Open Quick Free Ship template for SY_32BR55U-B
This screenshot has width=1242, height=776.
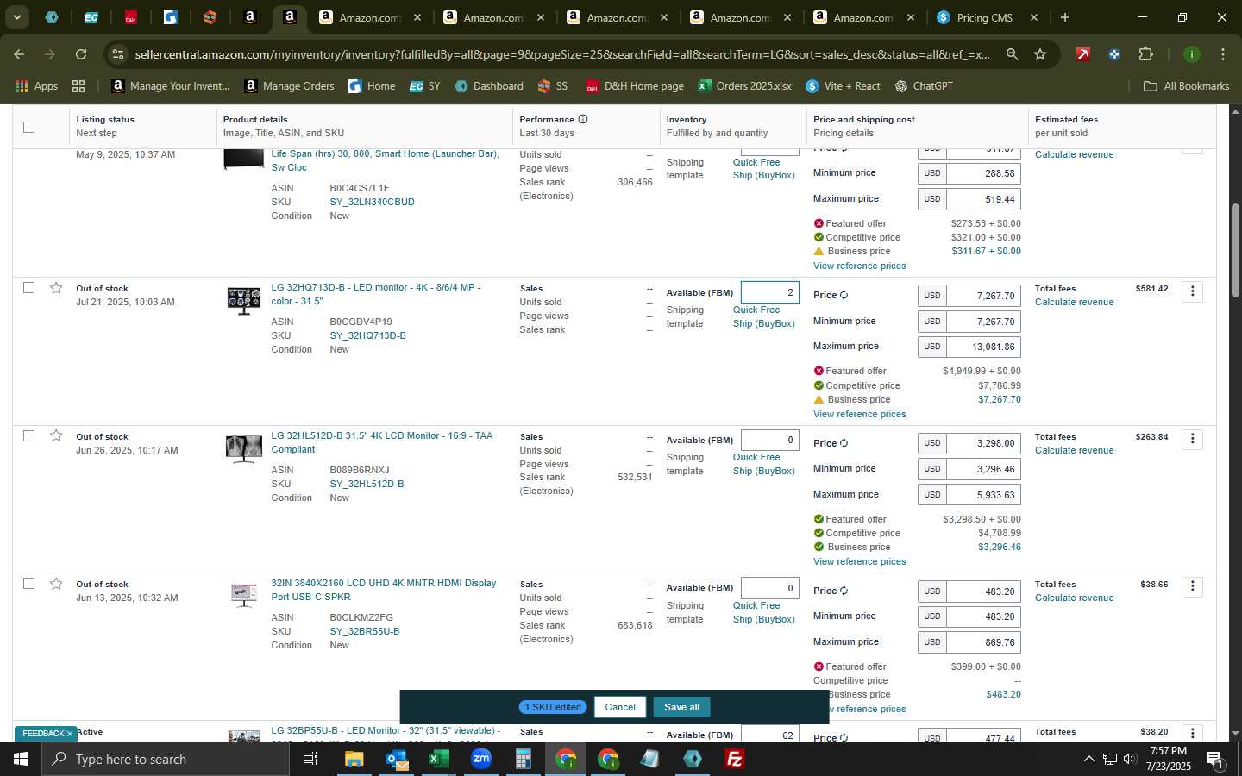[x=763, y=612]
